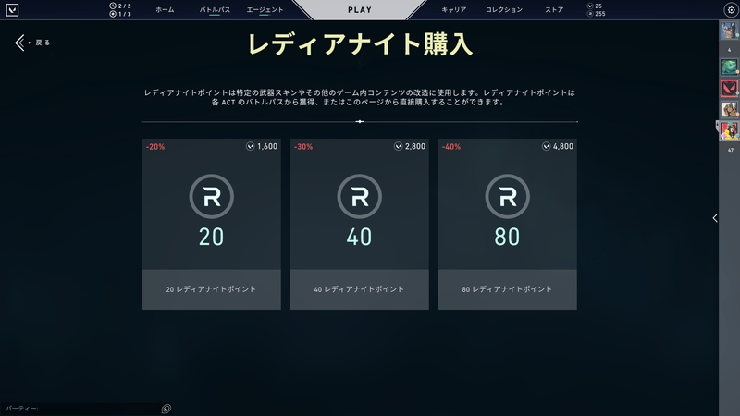This screenshot has width=740, height=416.
Task: Click the daily mission counter 2 / 2
Action: click(125, 6)
